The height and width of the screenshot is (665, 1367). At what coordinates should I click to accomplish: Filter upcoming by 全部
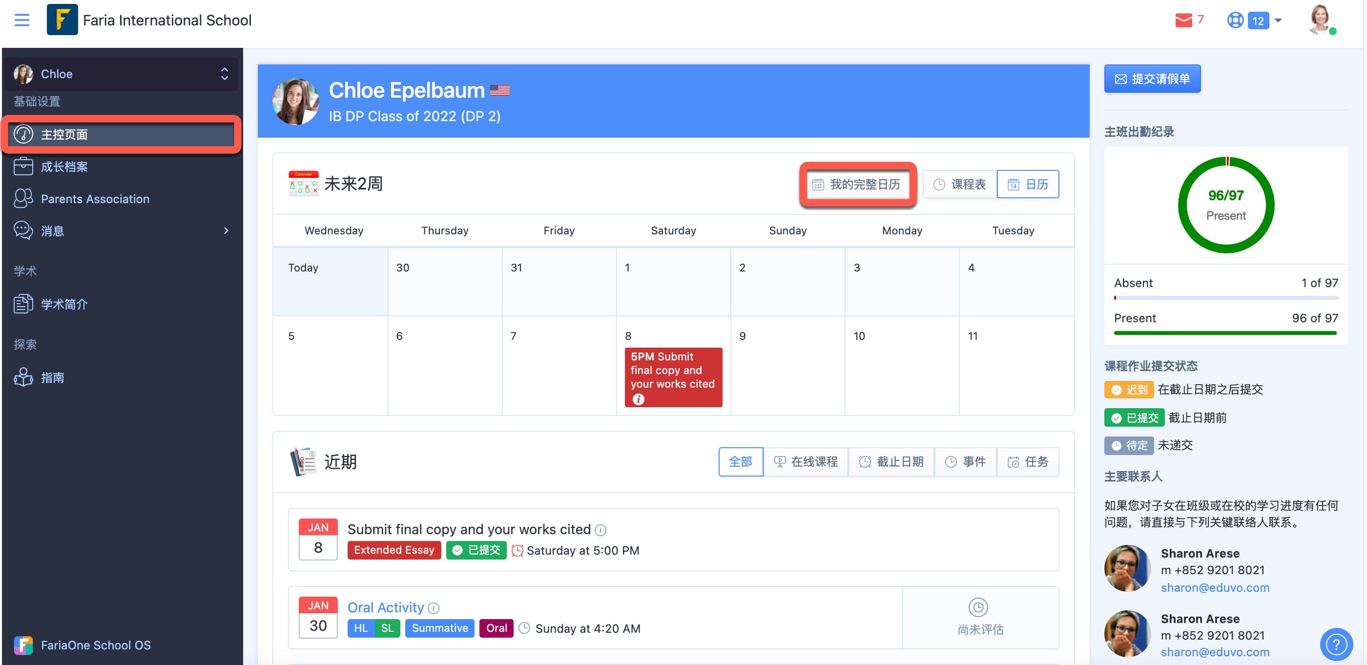[741, 462]
